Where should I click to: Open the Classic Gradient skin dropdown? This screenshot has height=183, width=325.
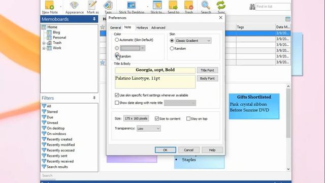(x=193, y=41)
